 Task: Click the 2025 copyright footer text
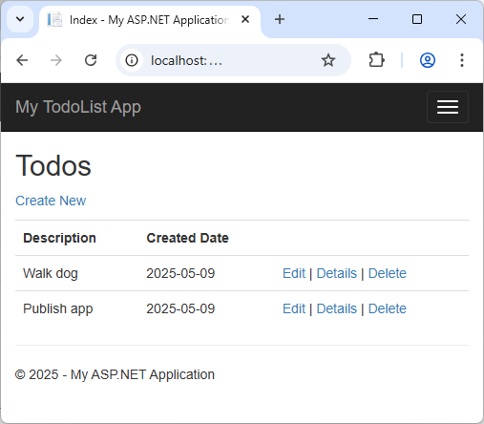pyautogui.click(x=115, y=374)
